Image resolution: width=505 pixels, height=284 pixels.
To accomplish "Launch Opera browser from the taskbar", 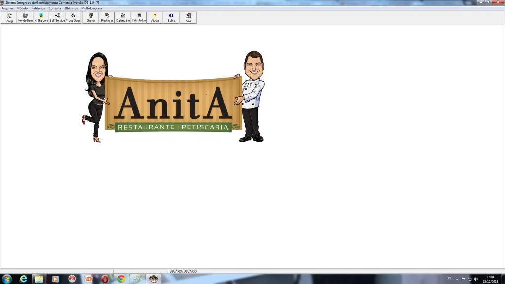I will pos(105,279).
